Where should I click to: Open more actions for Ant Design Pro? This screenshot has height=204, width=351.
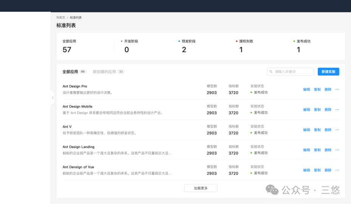coord(337,90)
